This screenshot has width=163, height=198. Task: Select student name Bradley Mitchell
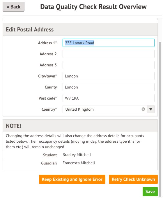click(x=77, y=155)
